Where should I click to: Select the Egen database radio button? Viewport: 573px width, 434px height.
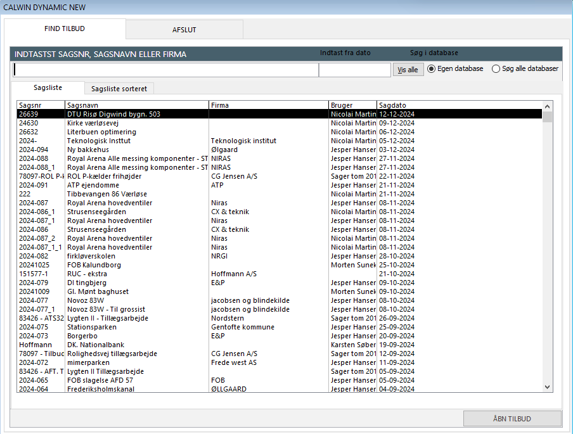point(455,68)
